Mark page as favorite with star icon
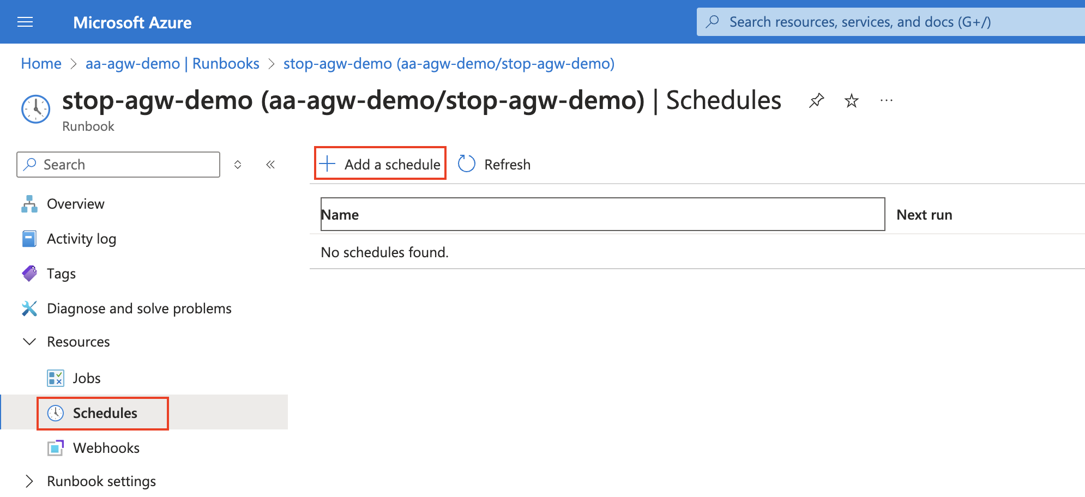This screenshot has height=497, width=1085. pyautogui.click(x=851, y=100)
